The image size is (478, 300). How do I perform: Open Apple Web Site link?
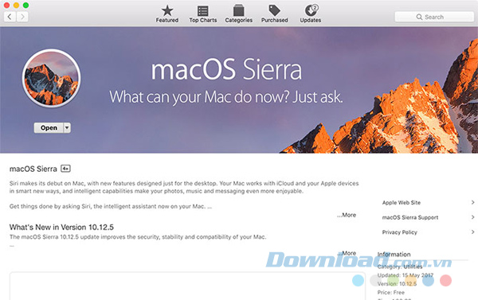click(402, 203)
